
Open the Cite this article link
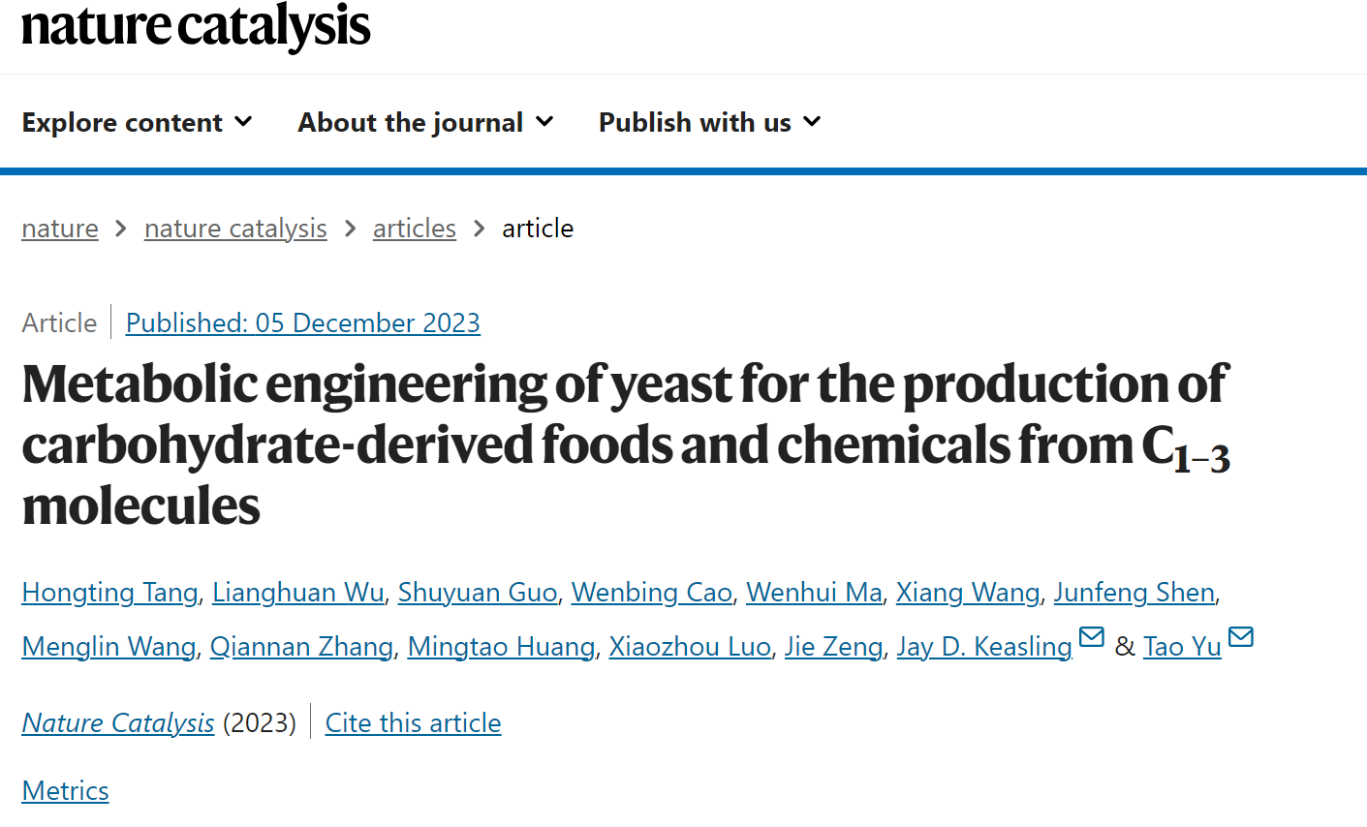tap(414, 723)
